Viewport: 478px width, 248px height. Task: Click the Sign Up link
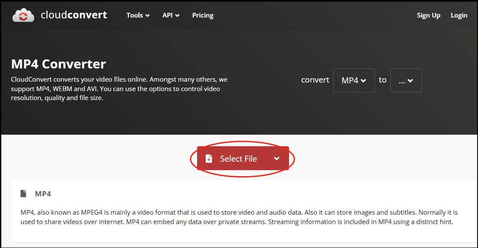[428, 15]
